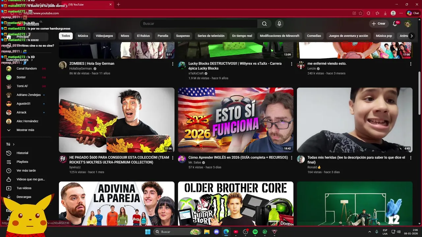
Task: Open Alec Hernández subscription
Action: (27, 121)
